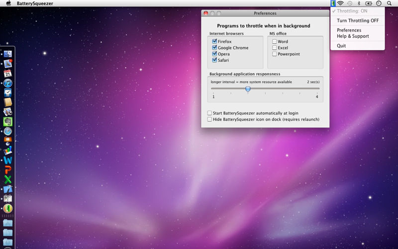Screen dimensions: 398x249
Task: Close the Preferences window
Action: (206, 13)
